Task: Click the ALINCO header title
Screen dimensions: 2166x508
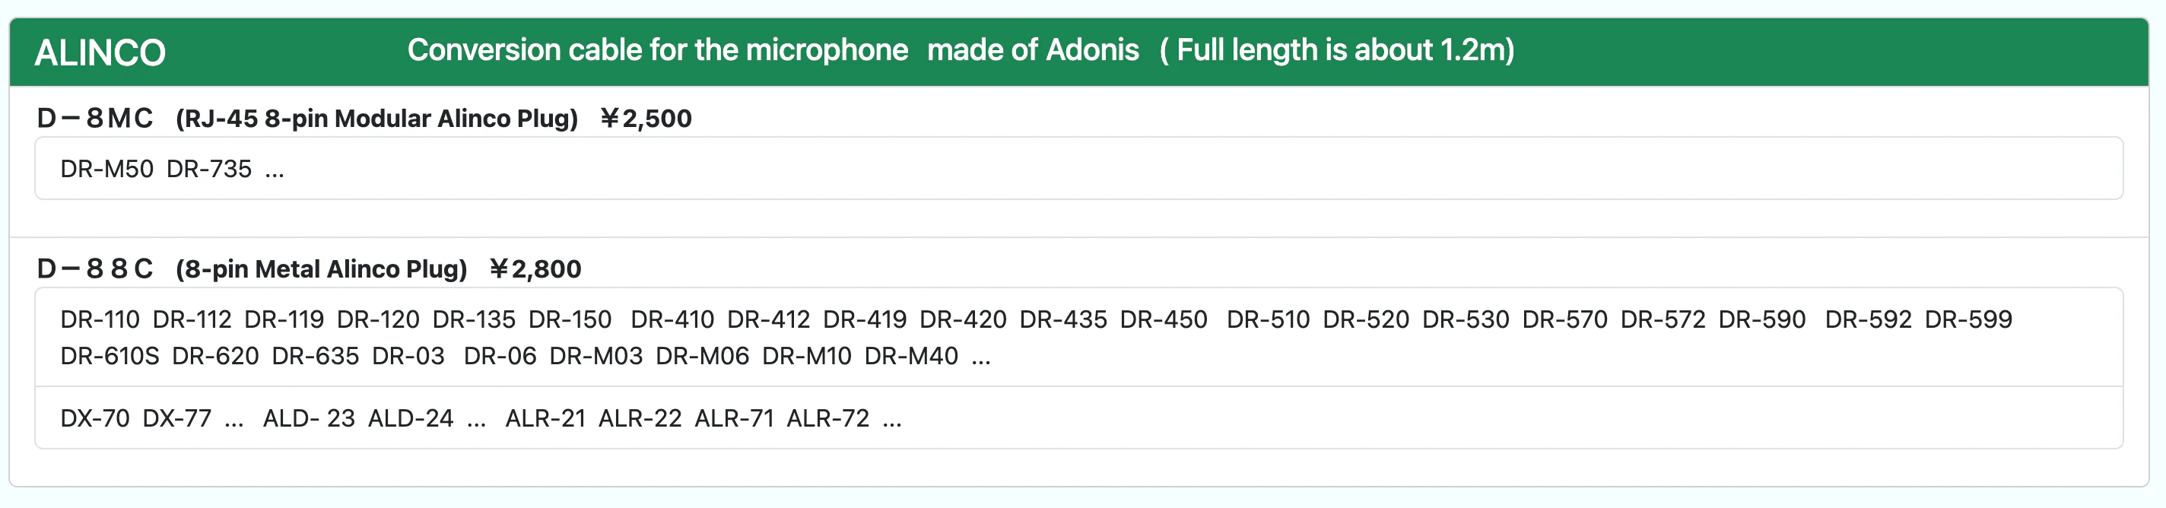Action: click(100, 53)
